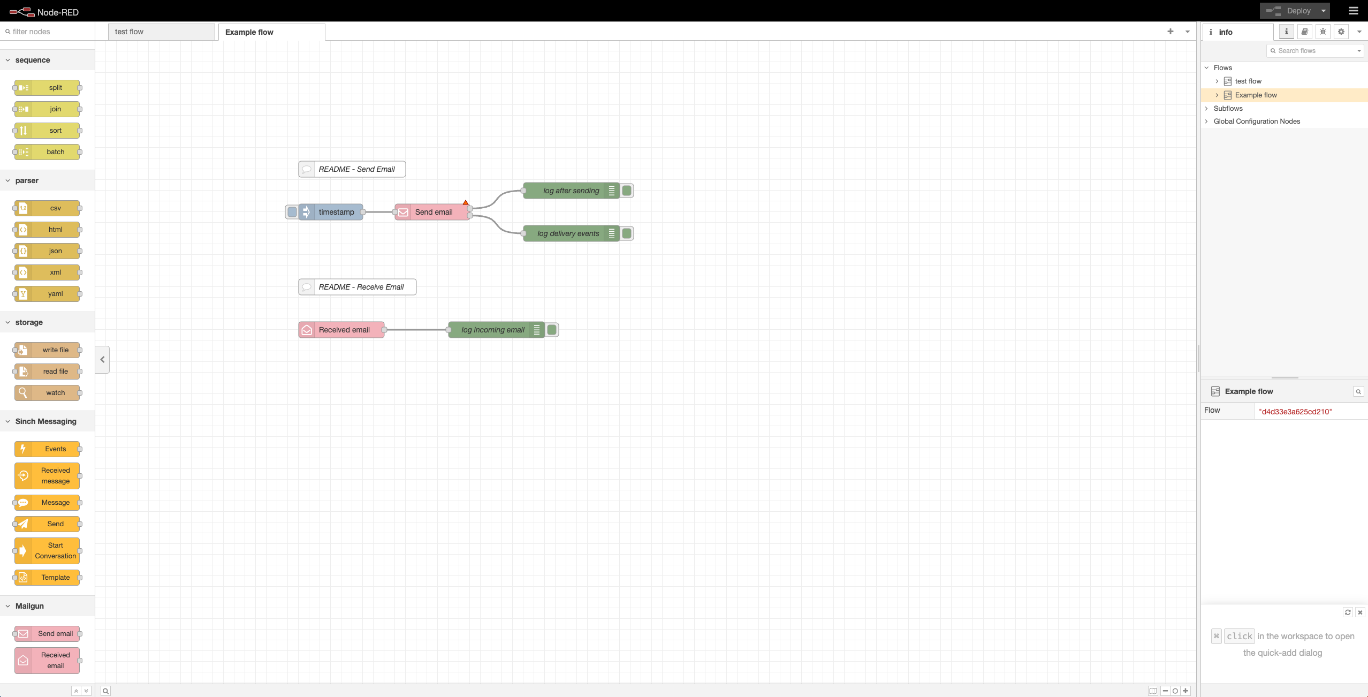Screen dimensions: 1368x697
Task: Toggle the log incoming email debug output
Action: coord(552,330)
